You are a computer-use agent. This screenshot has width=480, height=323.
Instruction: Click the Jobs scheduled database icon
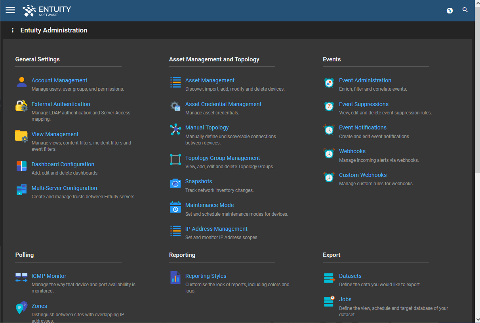pyautogui.click(x=329, y=301)
